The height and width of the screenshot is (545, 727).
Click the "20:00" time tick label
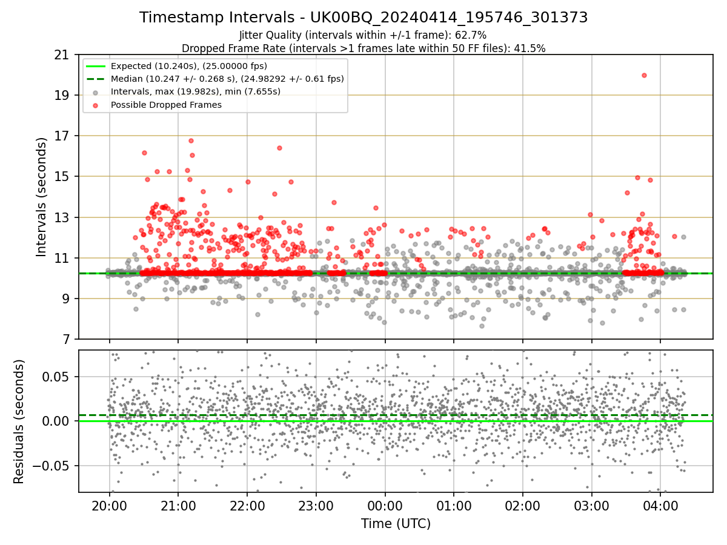tap(109, 505)
